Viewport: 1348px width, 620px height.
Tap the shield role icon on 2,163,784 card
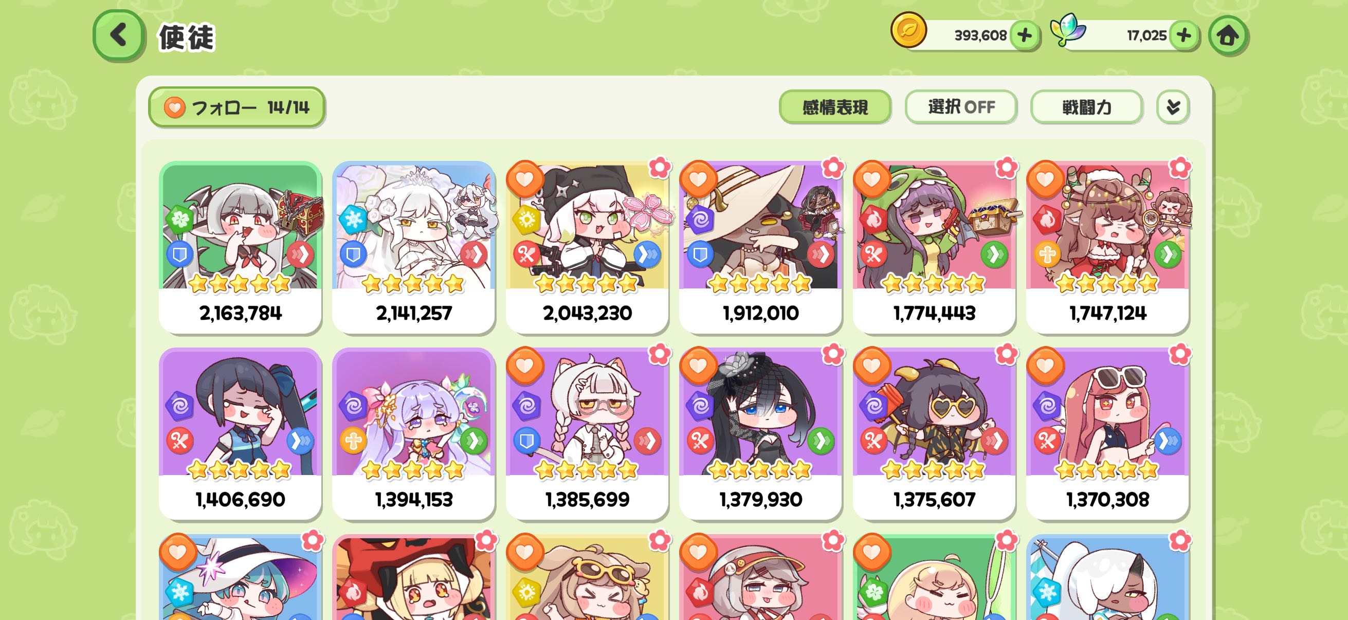click(179, 255)
